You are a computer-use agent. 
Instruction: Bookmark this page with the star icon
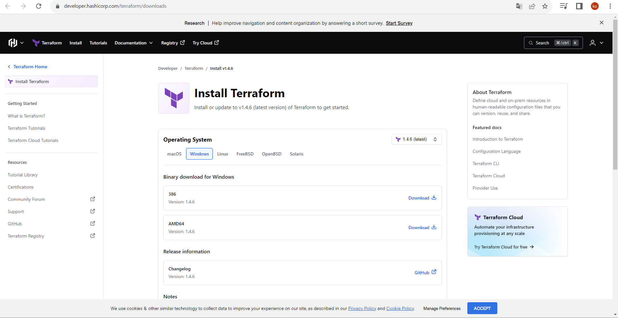tap(545, 6)
